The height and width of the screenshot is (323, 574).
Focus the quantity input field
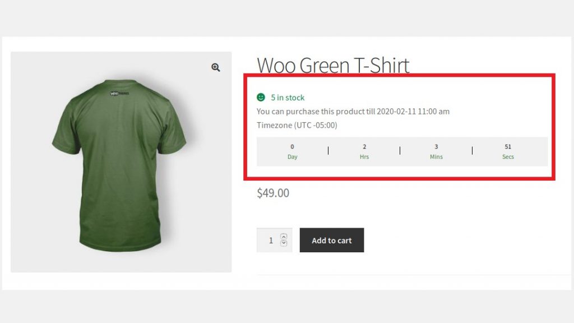click(271, 240)
